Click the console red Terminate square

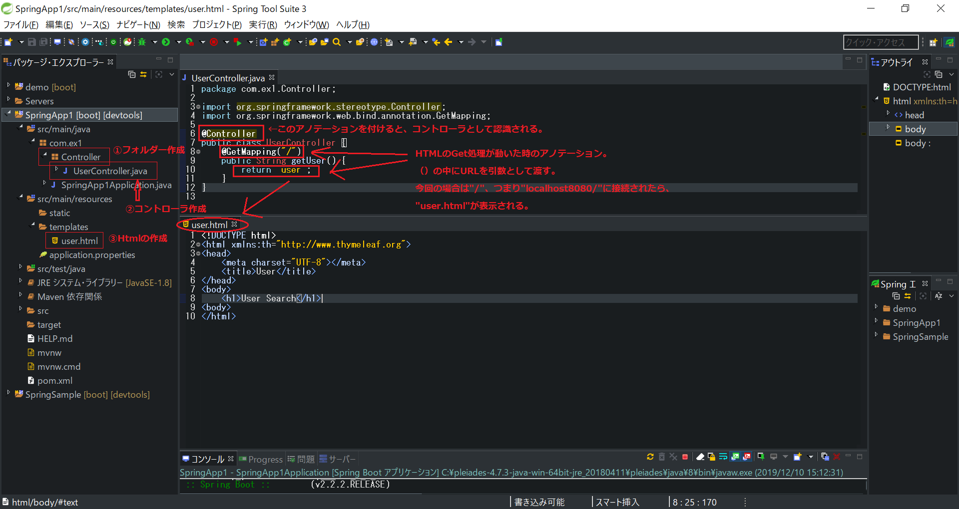pyautogui.click(x=685, y=457)
